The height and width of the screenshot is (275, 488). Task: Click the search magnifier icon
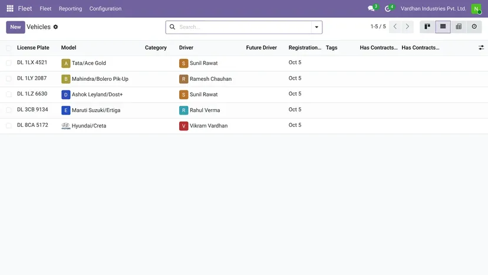click(172, 27)
